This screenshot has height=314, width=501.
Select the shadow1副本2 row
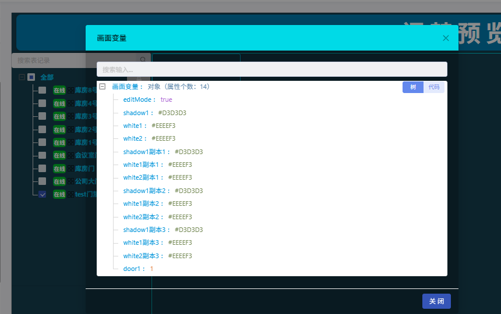163,191
